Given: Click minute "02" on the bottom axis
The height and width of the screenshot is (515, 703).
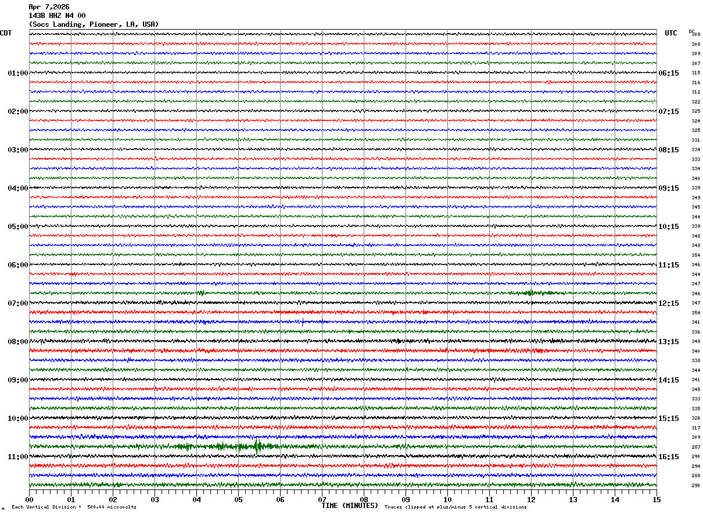Looking at the screenshot, I should [x=113, y=499].
